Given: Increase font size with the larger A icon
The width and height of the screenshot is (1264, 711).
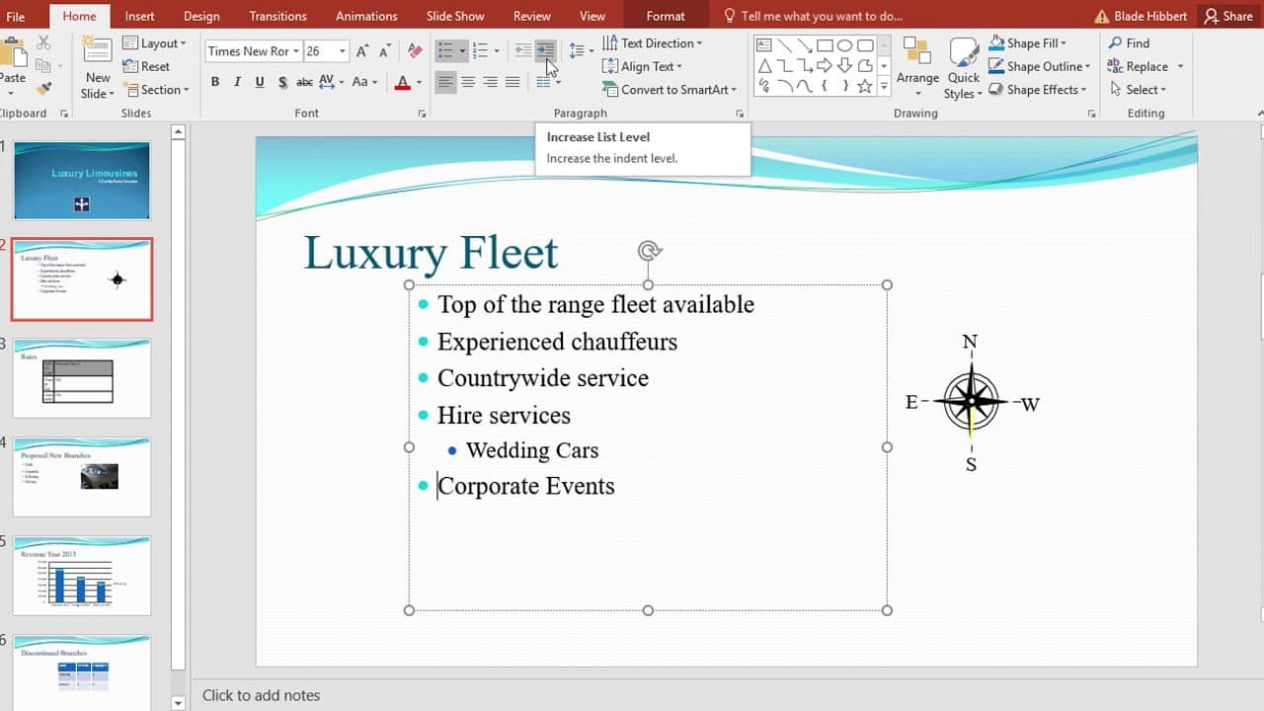Looking at the screenshot, I should 362,51.
